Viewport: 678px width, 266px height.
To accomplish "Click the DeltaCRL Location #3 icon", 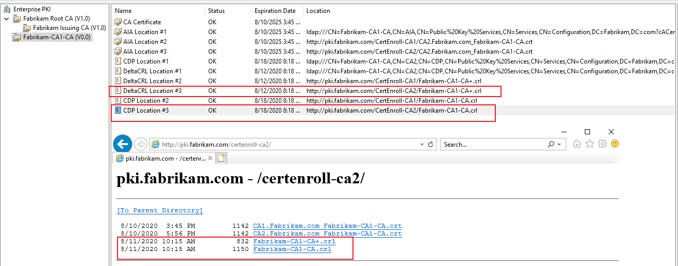I will click(117, 91).
